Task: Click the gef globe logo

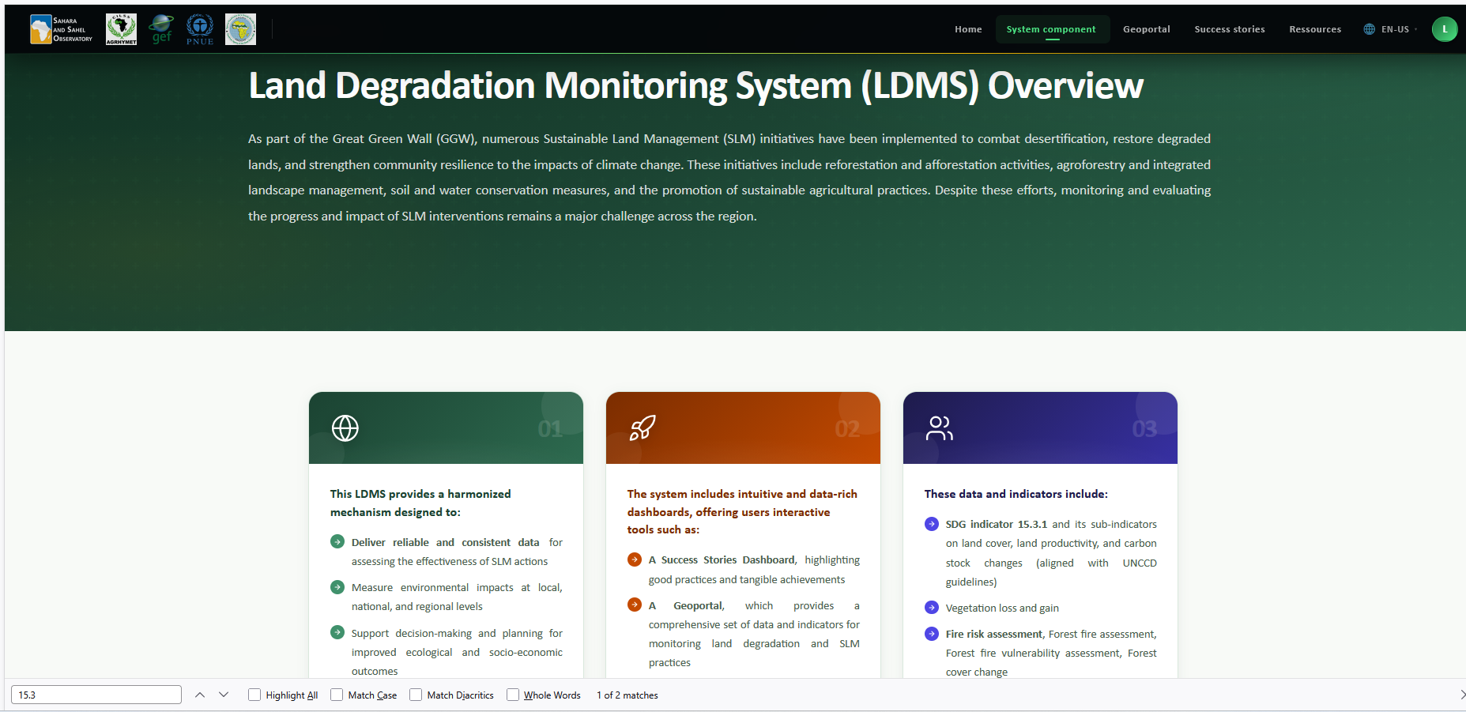Action: 161,28
